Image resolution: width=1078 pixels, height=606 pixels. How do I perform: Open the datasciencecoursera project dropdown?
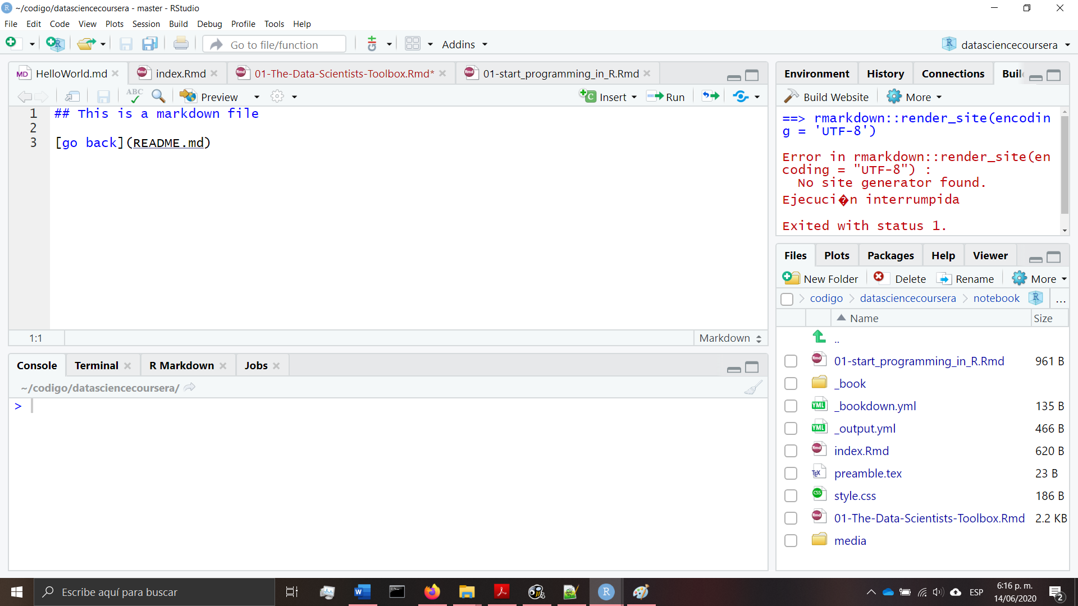point(1005,44)
